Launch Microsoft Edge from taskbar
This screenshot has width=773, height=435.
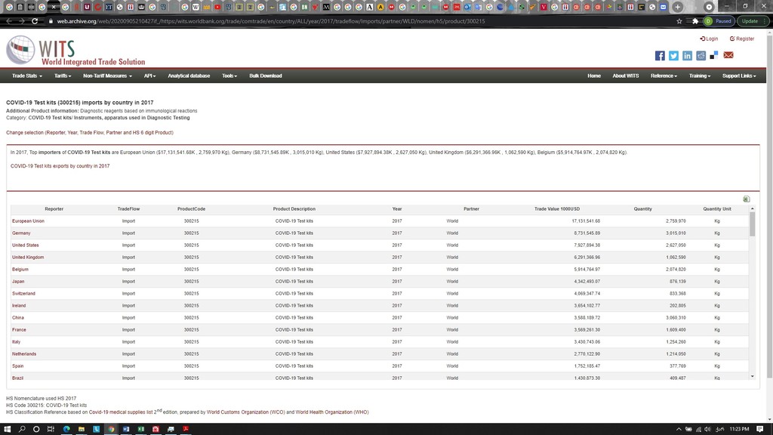coord(66,429)
